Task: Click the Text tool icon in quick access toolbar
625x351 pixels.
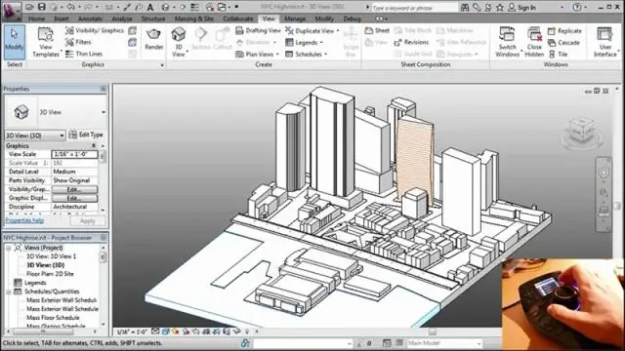Action: pyautogui.click(x=150, y=7)
